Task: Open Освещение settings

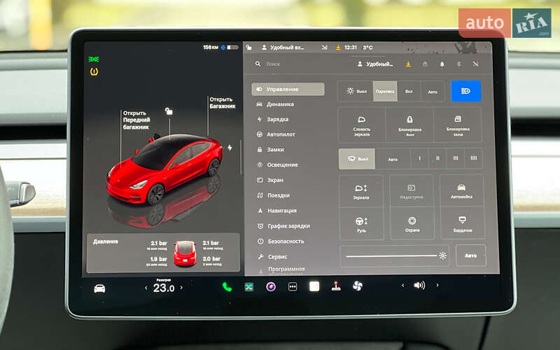Action: (x=277, y=165)
